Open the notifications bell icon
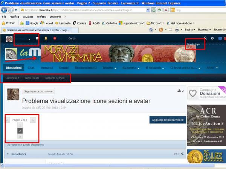226x169 pixels. pos(46,38)
